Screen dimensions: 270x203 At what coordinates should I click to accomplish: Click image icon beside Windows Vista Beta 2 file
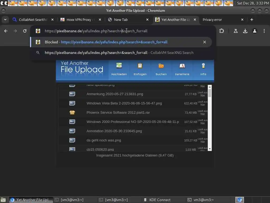click(72, 103)
